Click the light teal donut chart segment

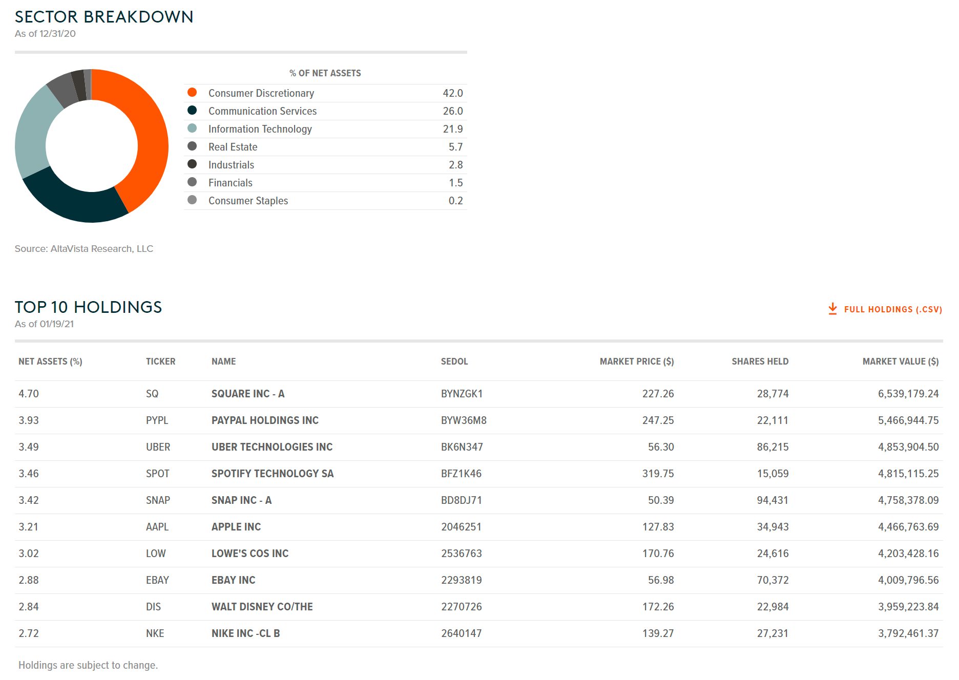32,133
